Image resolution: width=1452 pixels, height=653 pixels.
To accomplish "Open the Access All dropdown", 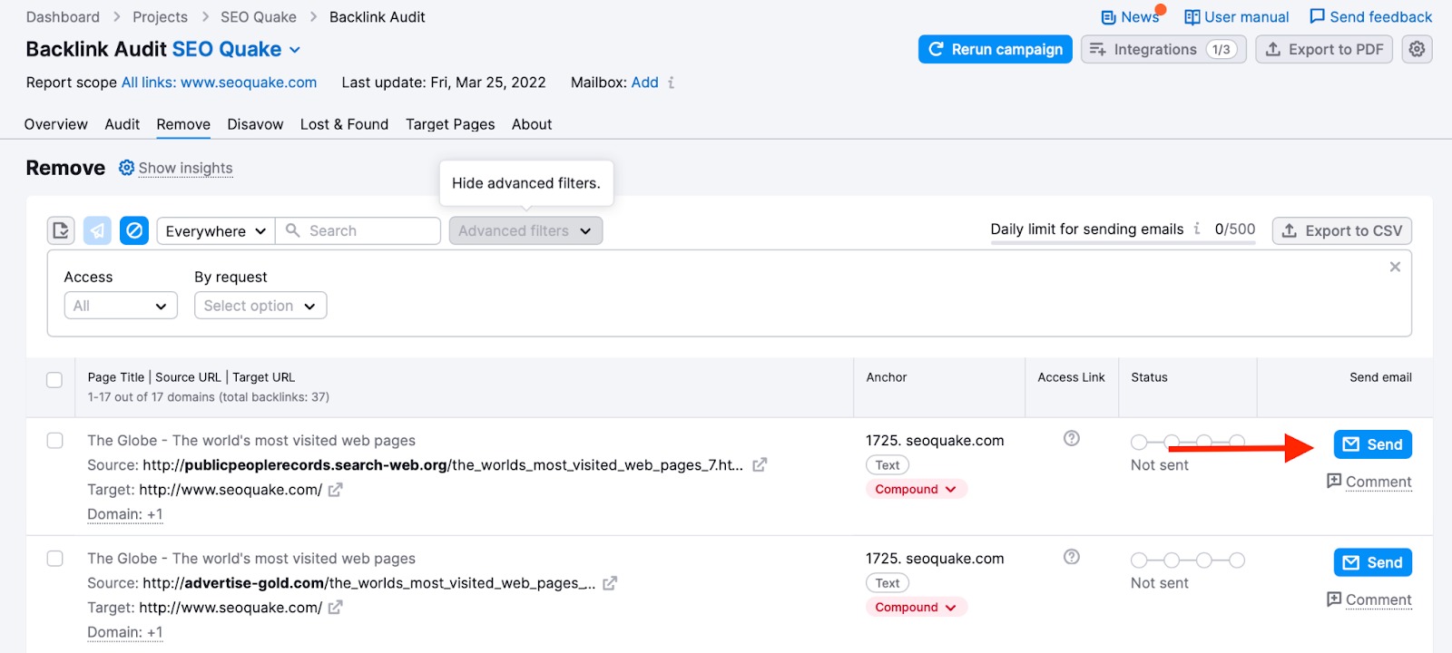I will click(121, 306).
